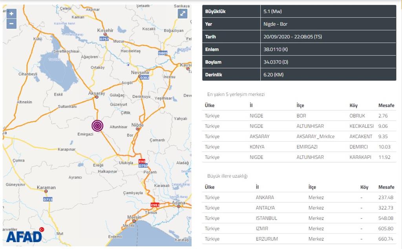Click the D805 road sign on map
Image resolution: width=402 pixels, height=249 pixels.
click(163, 53)
